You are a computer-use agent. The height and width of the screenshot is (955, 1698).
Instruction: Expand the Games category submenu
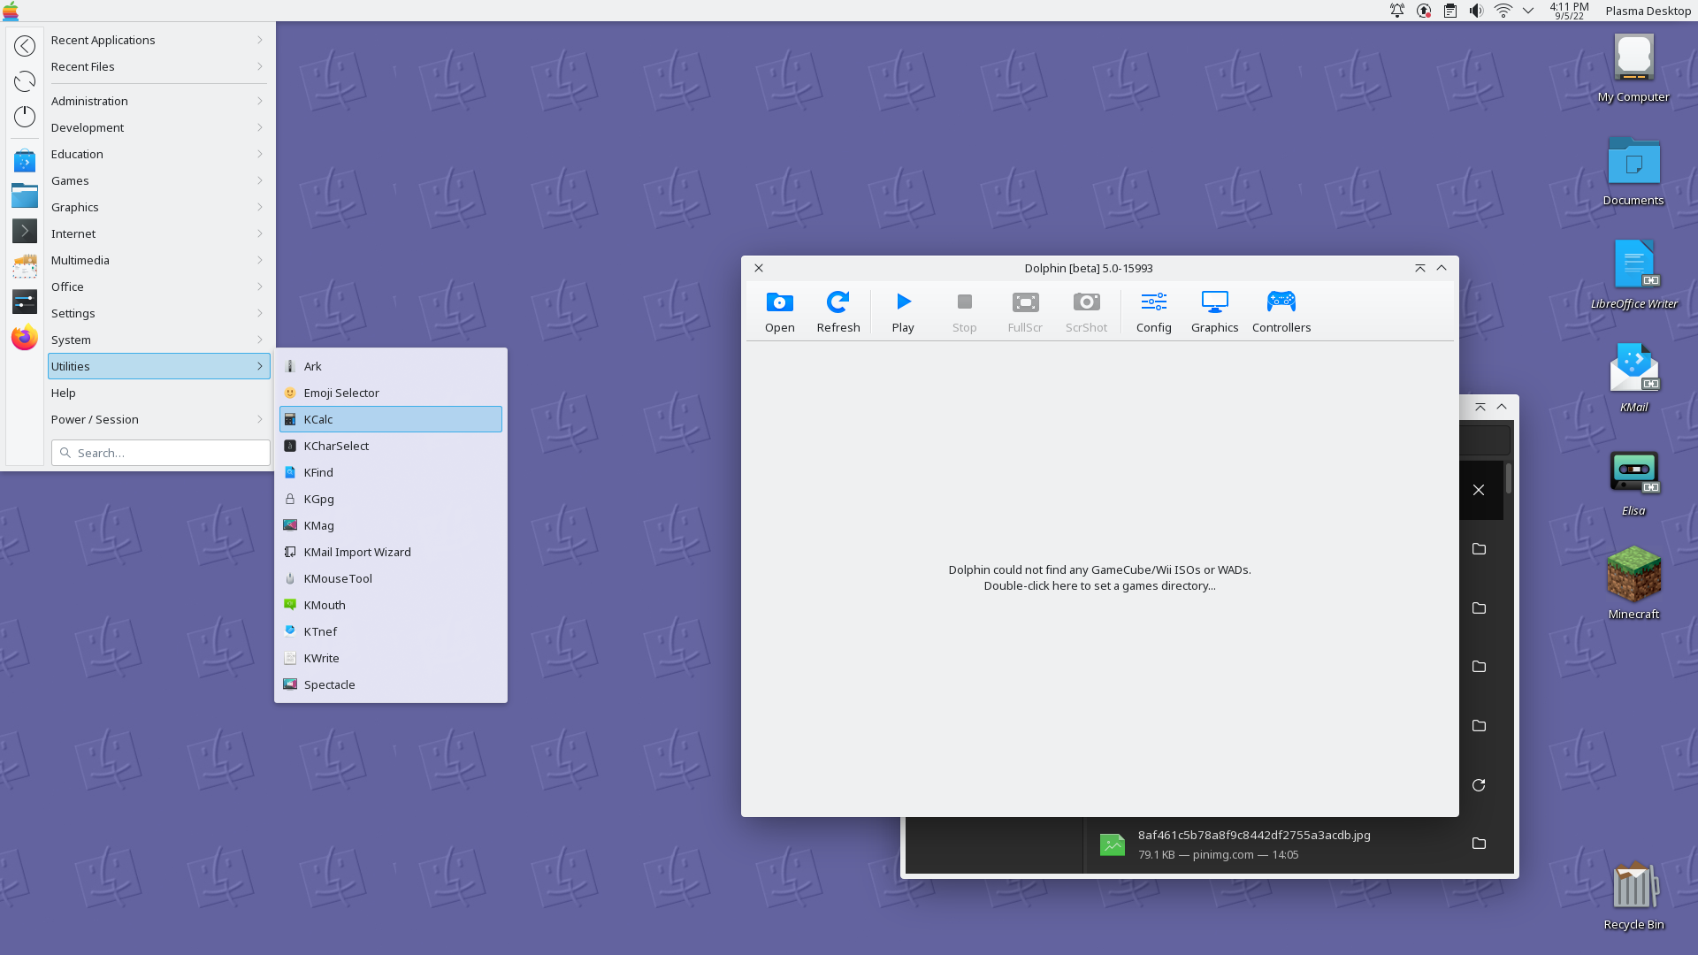pos(158,180)
